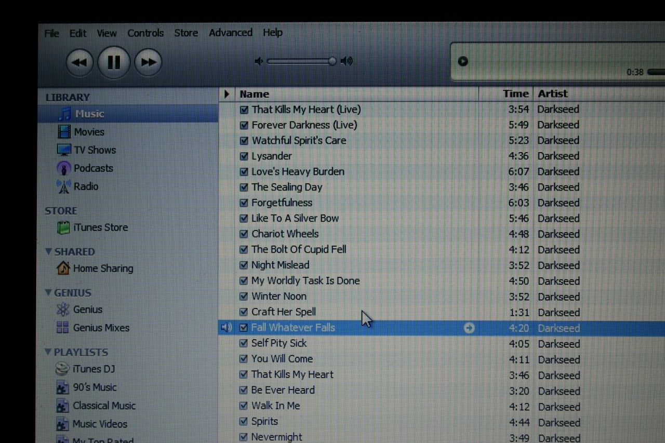
Task: Click now-playing speaker icon beside Fall Whatever Falls
Action: point(226,327)
